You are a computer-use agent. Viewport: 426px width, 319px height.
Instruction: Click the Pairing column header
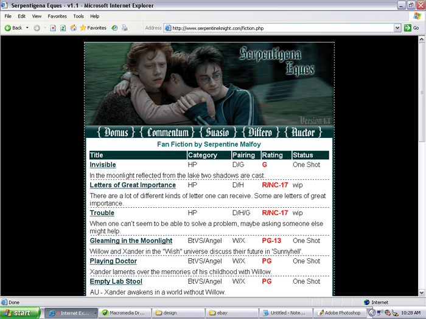click(246, 155)
